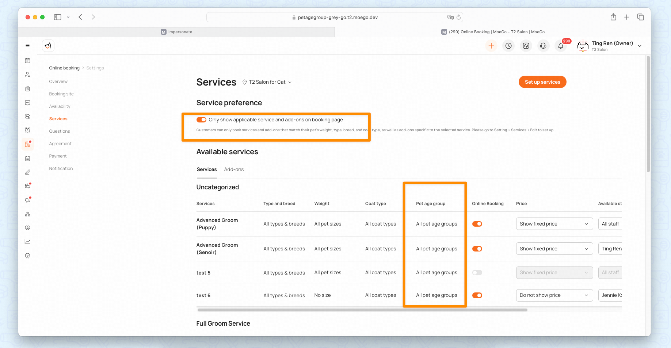
Task: Click the horizontal scrollbar under services table
Action: click(x=362, y=310)
